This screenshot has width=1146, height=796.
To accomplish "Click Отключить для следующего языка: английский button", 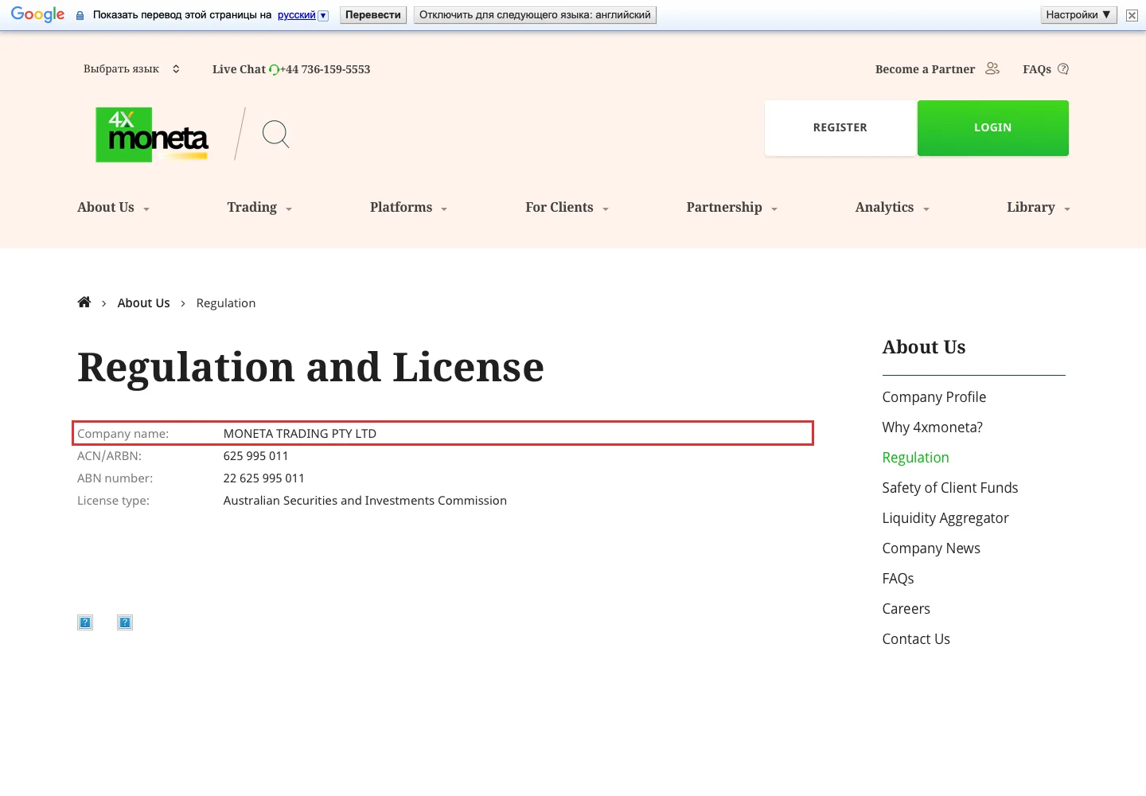I will coord(535,15).
